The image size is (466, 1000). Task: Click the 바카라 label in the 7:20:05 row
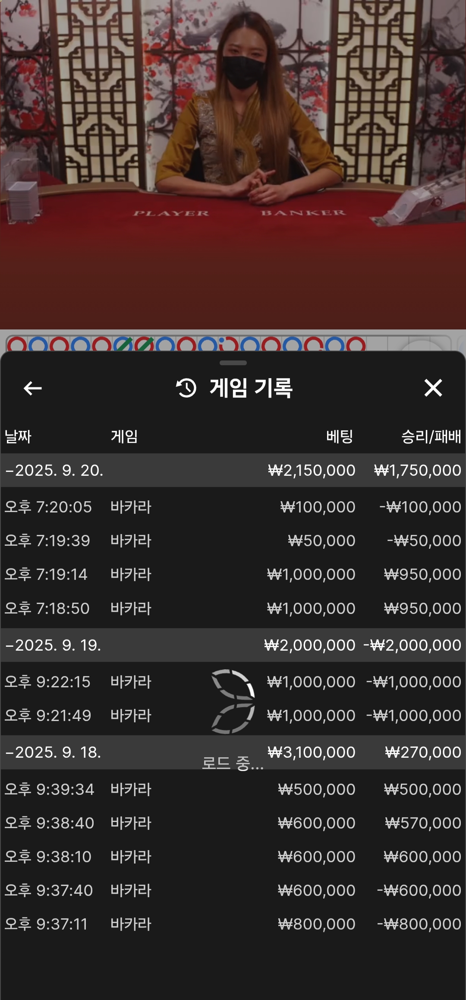131,507
